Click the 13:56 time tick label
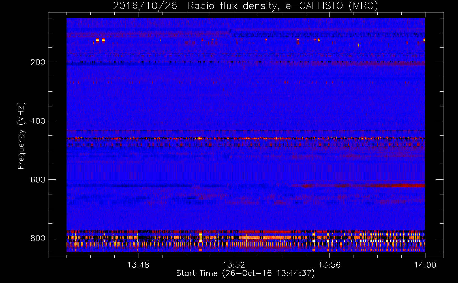 [x=329, y=265]
